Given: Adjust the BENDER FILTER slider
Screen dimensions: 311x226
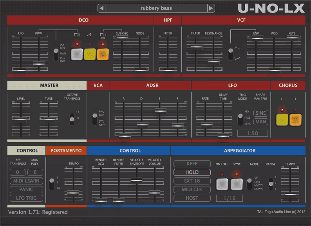Looking at the screenshot, I should [118, 201].
